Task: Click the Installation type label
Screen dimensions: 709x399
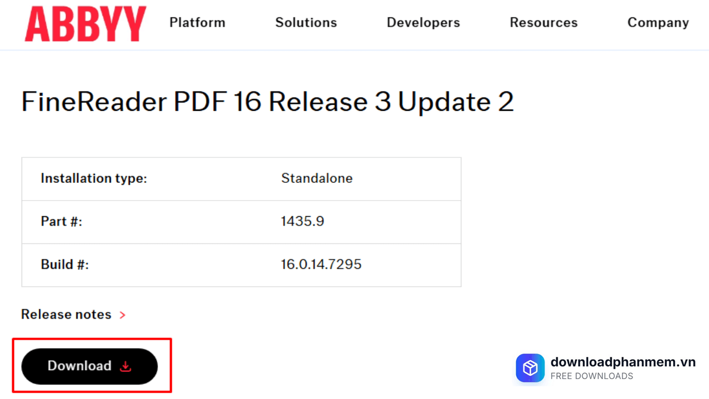Action: tap(94, 178)
